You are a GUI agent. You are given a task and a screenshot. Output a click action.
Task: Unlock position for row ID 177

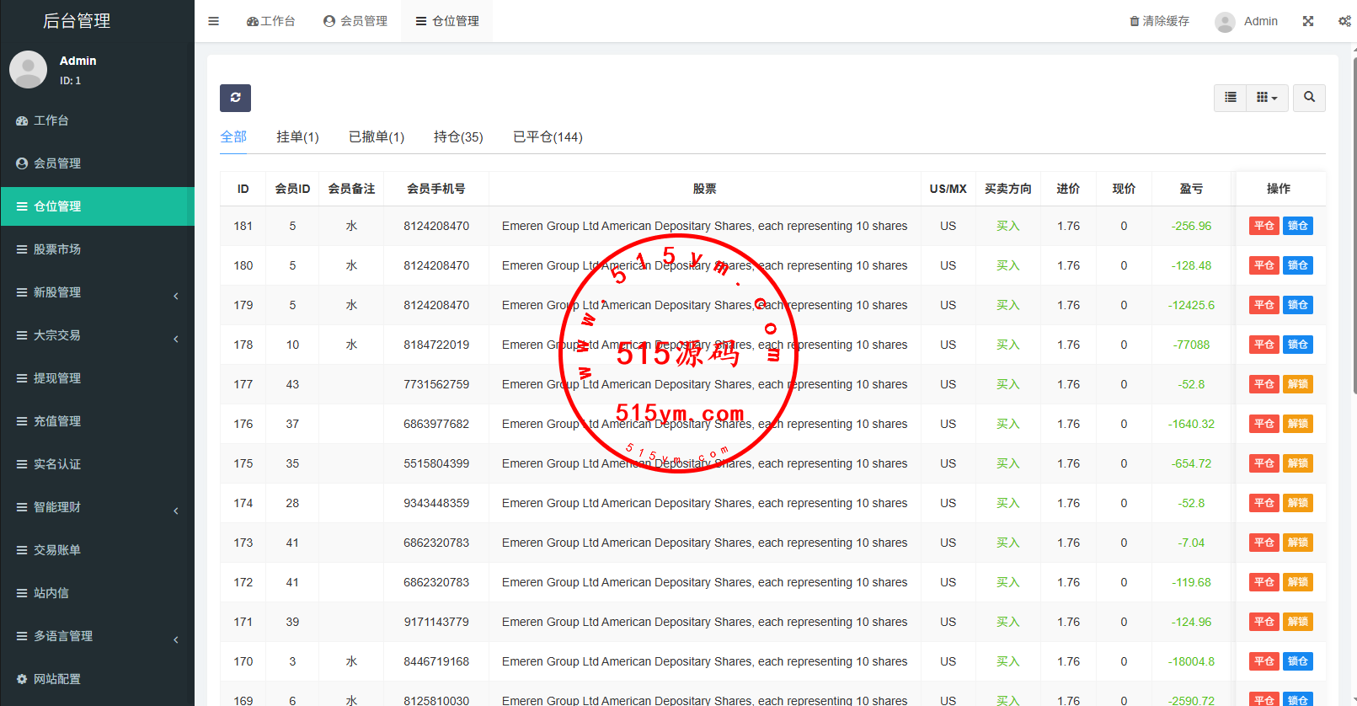point(1297,384)
